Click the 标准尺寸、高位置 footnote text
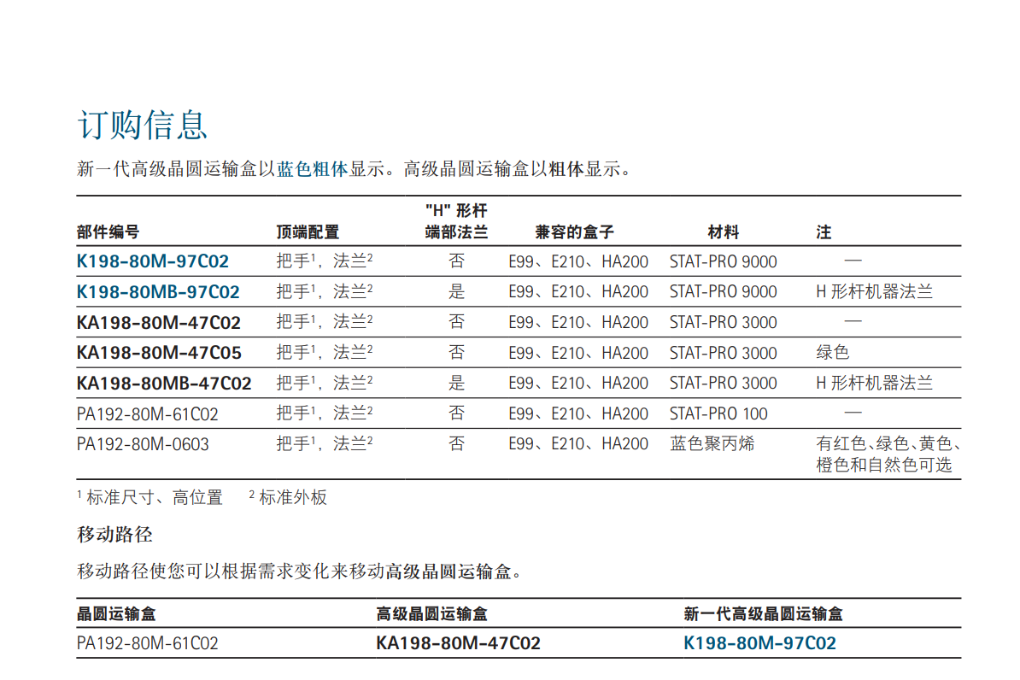The height and width of the screenshot is (680, 1020). point(154,498)
